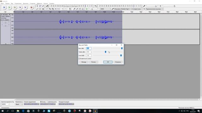This screenshot has width=202, height=113.
Task: Click the Copy icon in edit toolbar
Action: pyautogui.click(x=50, y=9)
